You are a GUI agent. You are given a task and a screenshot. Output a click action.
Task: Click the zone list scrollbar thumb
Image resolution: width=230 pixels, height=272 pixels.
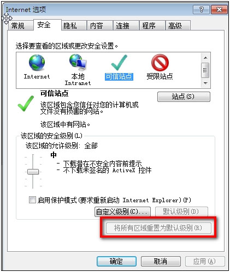click(205, 70)
